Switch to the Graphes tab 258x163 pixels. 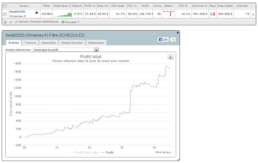click(14, 43)
